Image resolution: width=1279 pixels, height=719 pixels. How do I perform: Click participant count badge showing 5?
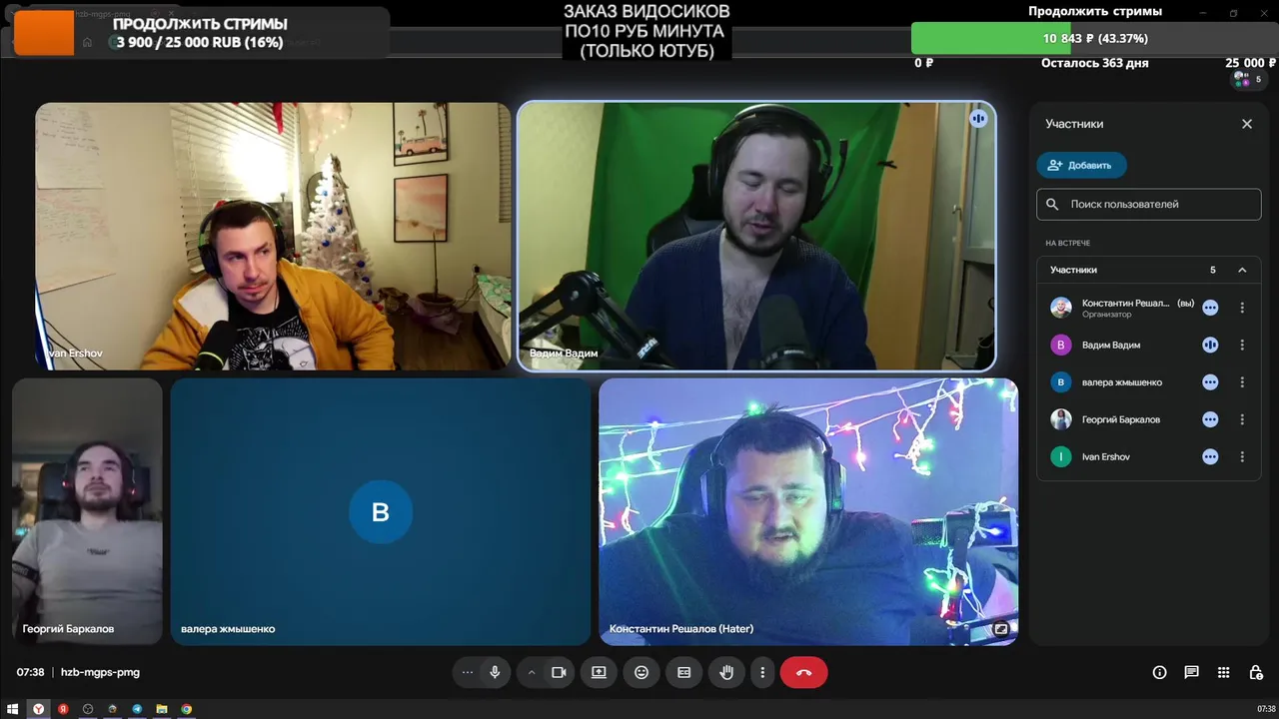[x=1251, y=79]
